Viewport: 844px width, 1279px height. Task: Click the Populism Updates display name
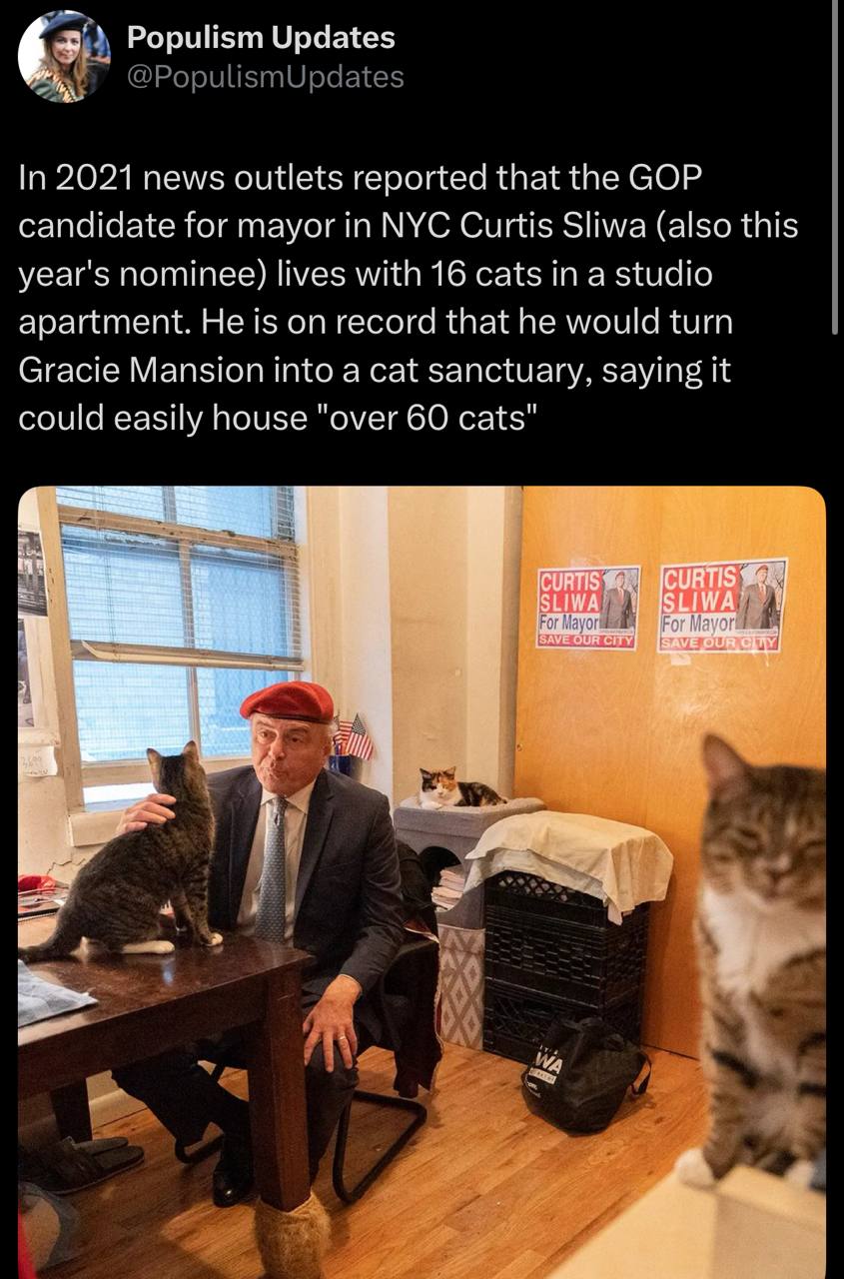click(261, 38)
